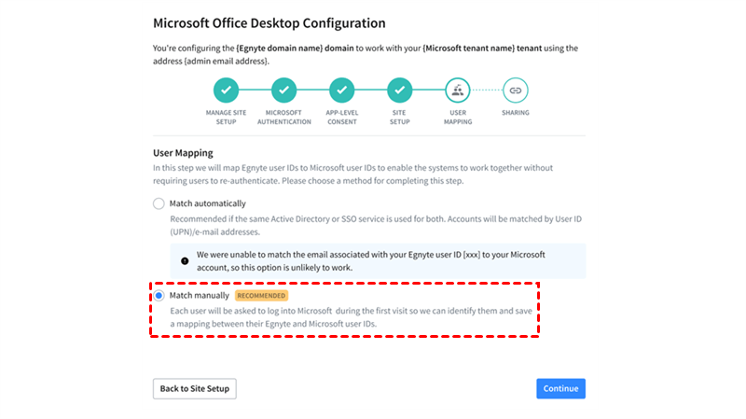The image size is (746, 419).
Task: Click the Microsoft Authentication checkmark icon
Action: 283,91
